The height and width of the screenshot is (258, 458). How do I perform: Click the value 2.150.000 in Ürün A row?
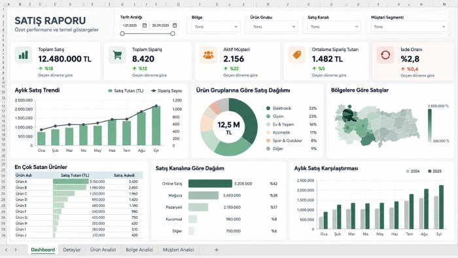[x=97, y=181]
